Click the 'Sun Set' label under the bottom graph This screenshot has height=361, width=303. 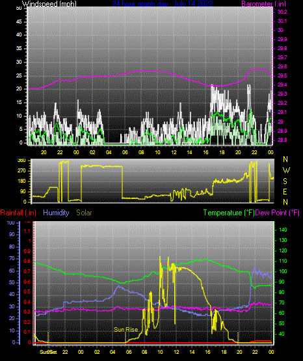coord(48,352)
